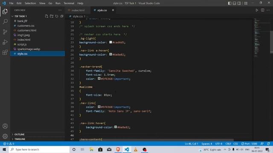Click the feedback icon in status bar

pos(262,144)
